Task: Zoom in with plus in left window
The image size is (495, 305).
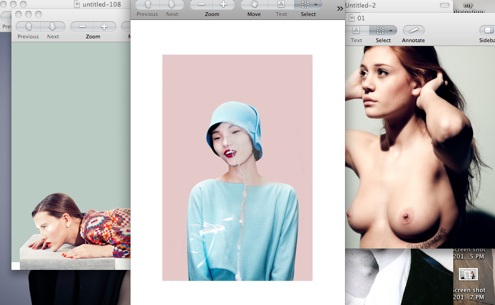Action: coord(104,27)
